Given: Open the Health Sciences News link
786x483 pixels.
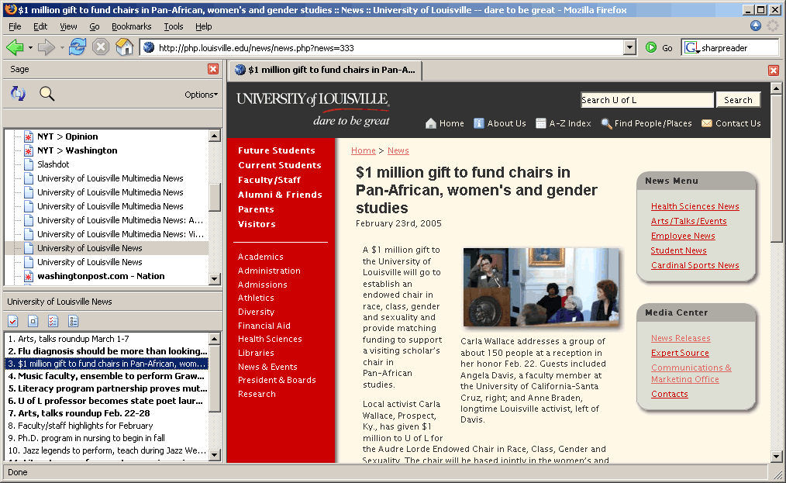Looking at the screenshot, I should click(x=695, y=206).
